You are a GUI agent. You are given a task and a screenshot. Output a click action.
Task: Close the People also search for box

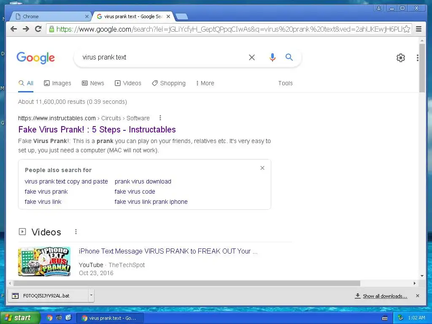pyautogui.click(x=262, y=168)
